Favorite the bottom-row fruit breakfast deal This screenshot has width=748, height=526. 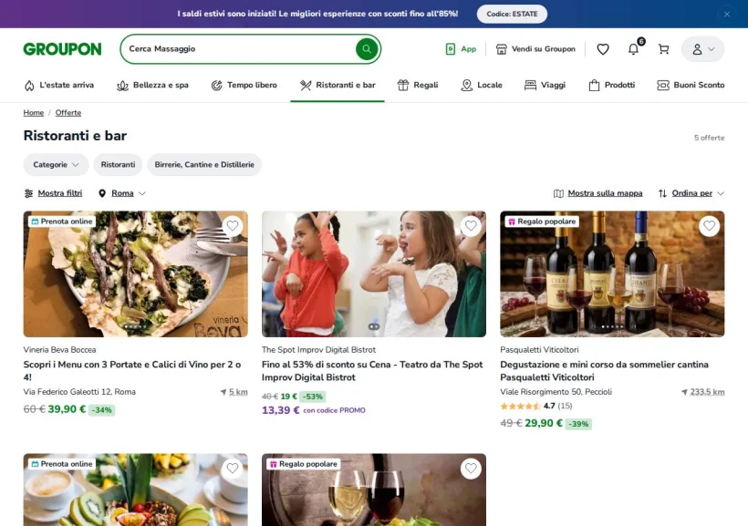[x=233, y=469]
